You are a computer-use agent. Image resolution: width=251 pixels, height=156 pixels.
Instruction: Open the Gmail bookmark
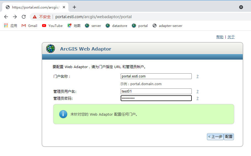(x=29, y=26)
